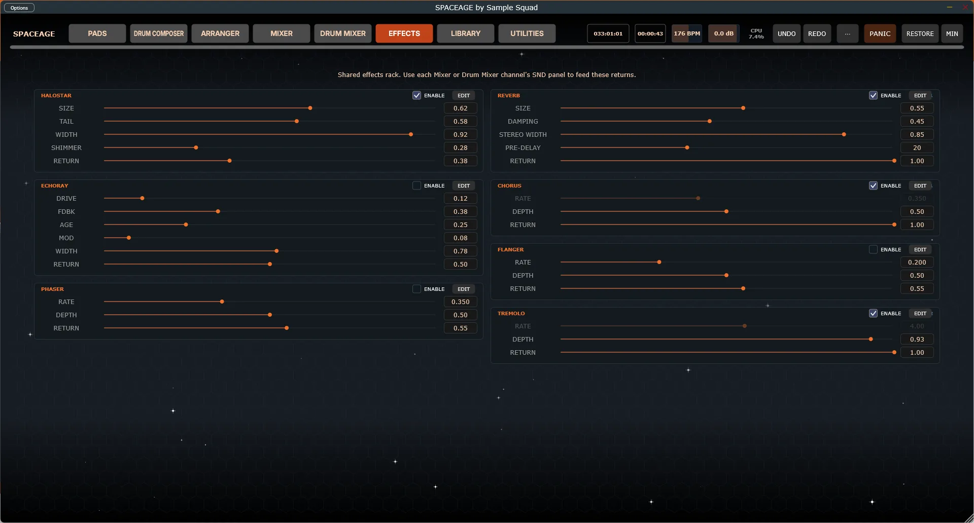This screenshot has width=974, height=523.
Task: Open the Reverb Edit button
Action: [920, 95]
